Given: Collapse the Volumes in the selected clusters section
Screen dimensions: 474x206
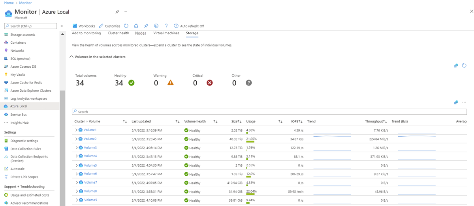Looking at the screenshot, I should coord(71,57).
